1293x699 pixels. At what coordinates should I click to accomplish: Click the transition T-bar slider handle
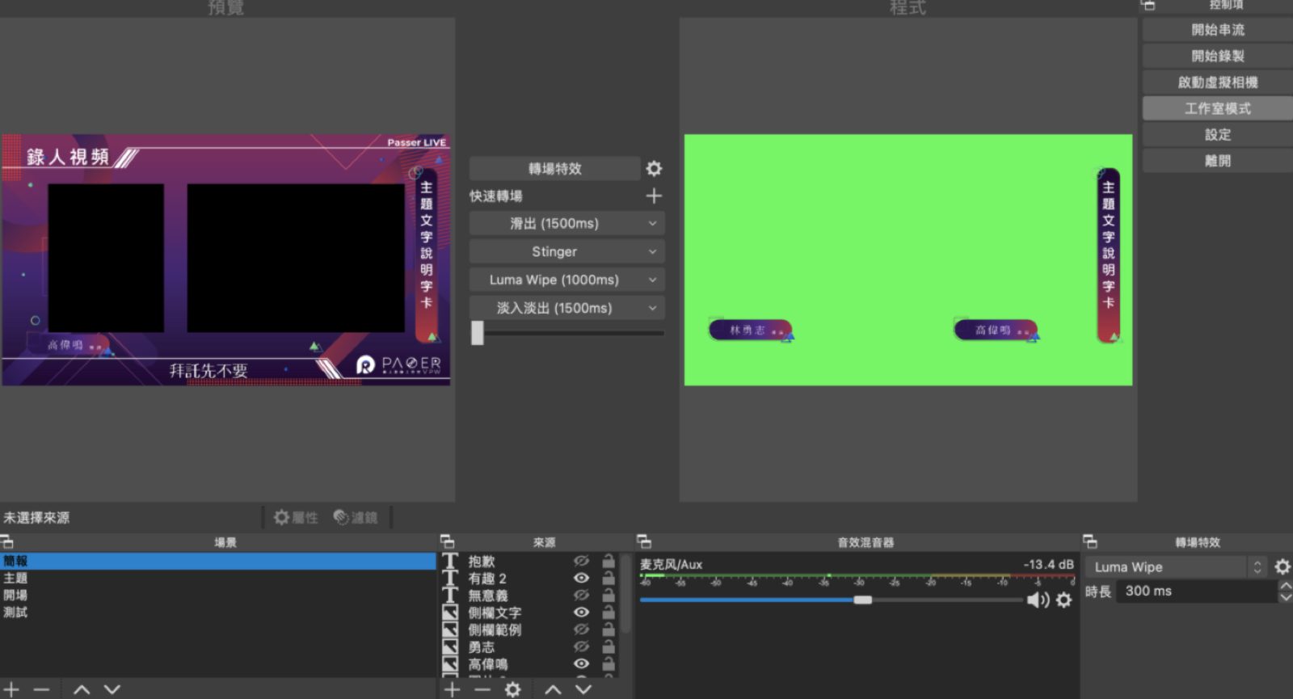(478, 333)
